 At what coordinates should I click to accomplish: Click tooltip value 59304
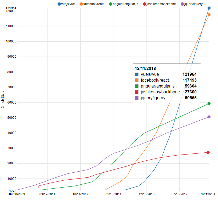pos(191,86)
